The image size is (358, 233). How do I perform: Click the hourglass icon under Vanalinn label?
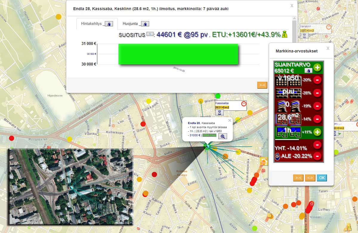click(304, 36)
